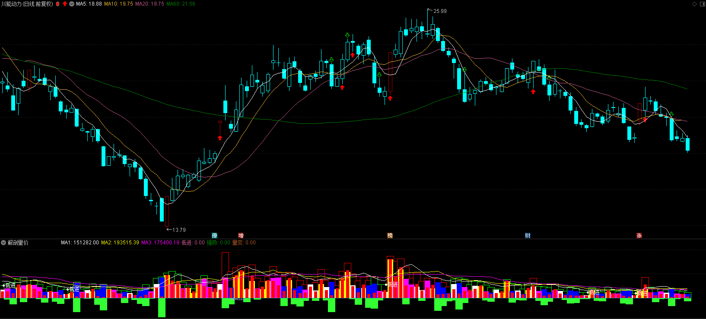Click the 涨 event marker on the timeline
This screenshot has width=706, height=319.
point(639,235)
